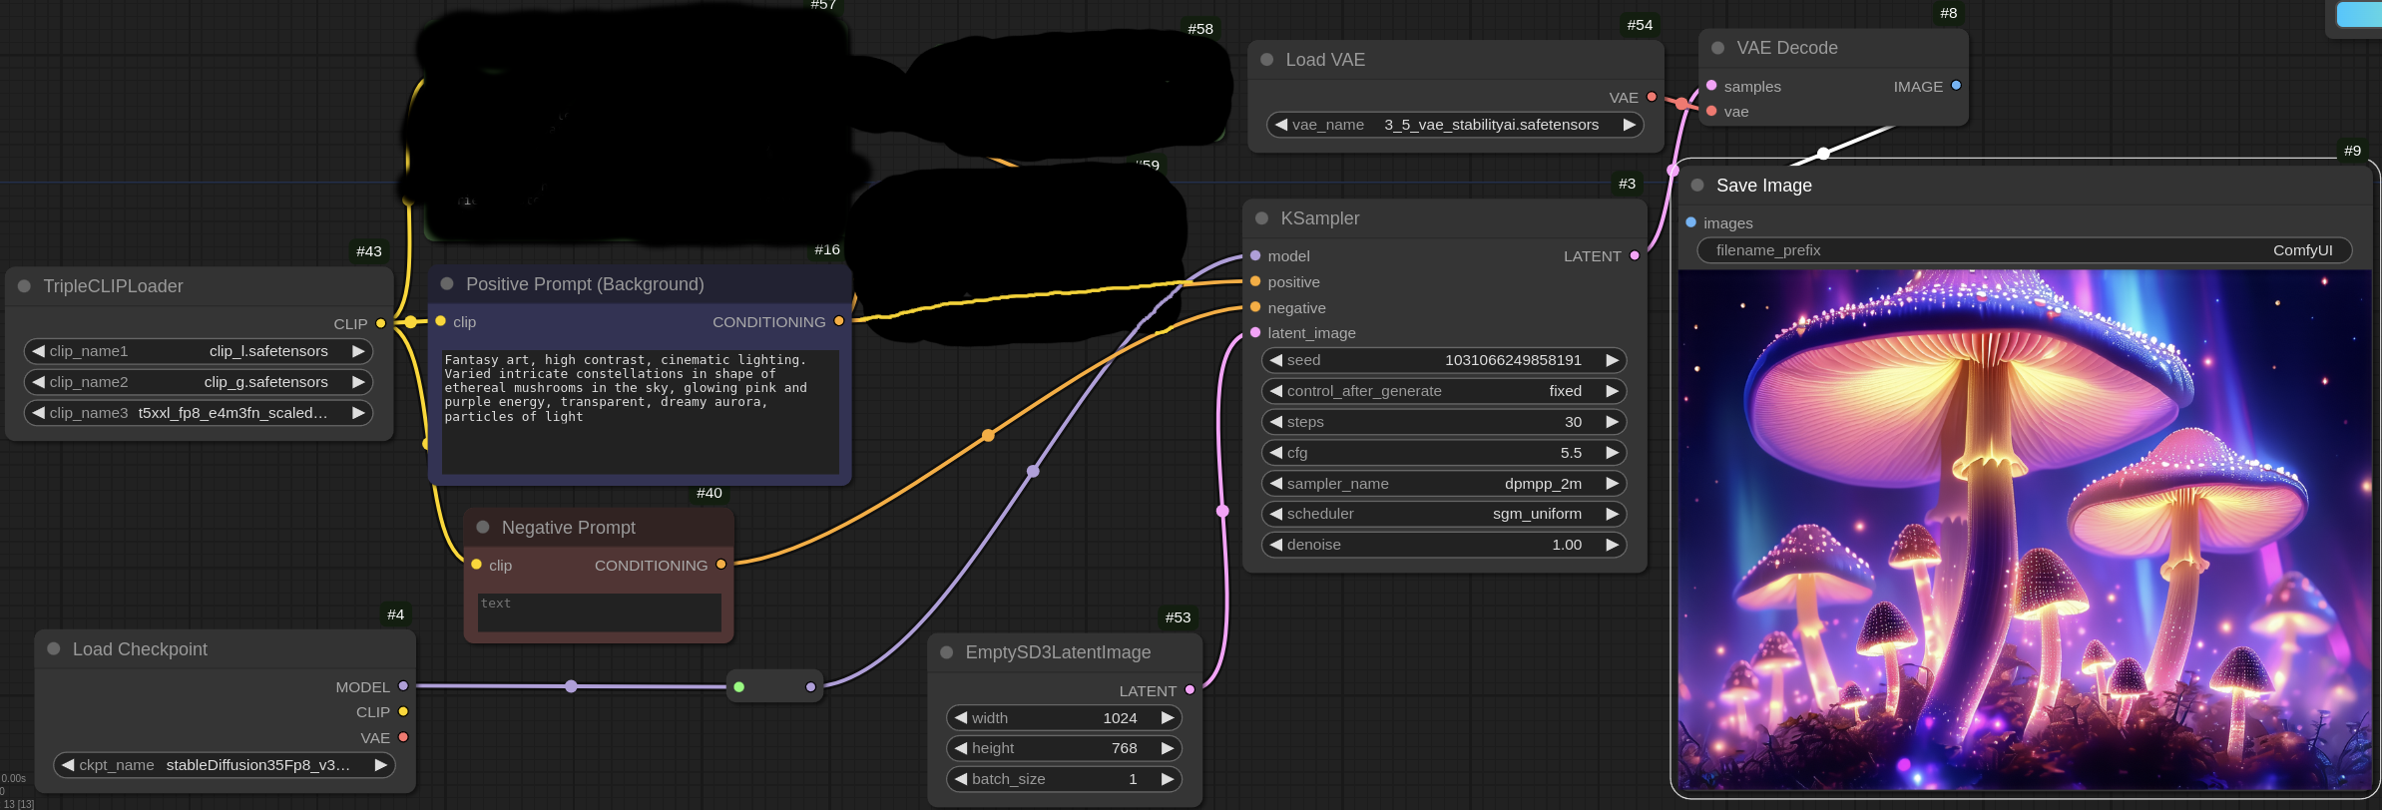This screenshot has width=2382, height=810.
Task: Open the scheduler dropdown set to sgm_uniform
Action: coord(1443,514)
